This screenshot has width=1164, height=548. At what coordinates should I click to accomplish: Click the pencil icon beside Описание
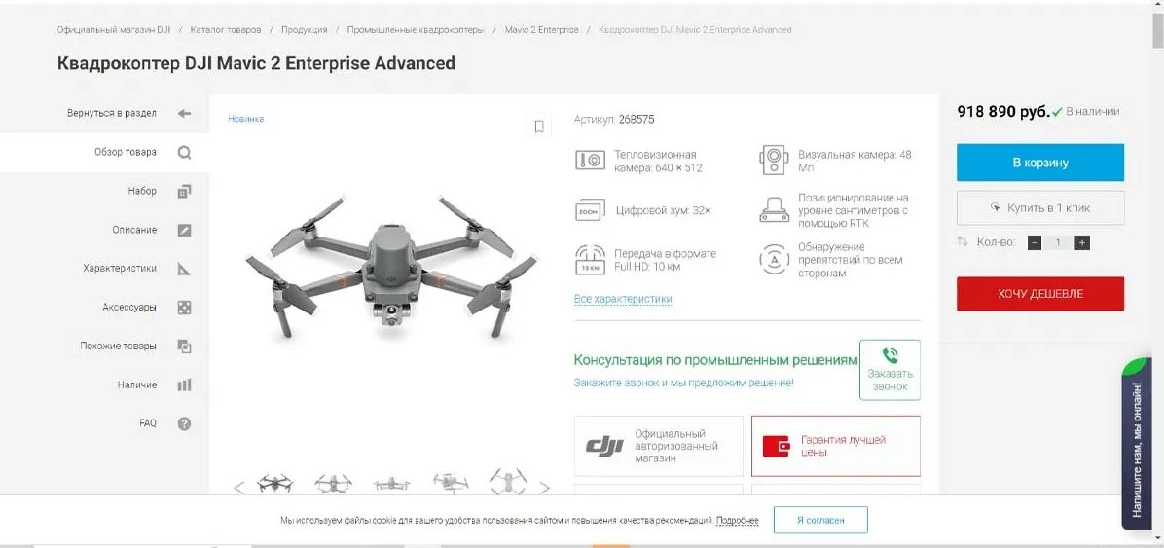click(x=184, y=230)
